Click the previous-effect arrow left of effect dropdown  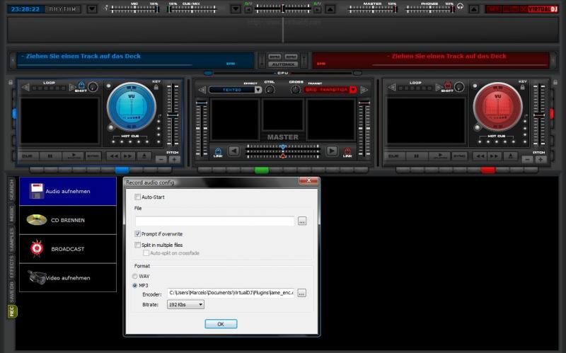[x=202, y=90]
